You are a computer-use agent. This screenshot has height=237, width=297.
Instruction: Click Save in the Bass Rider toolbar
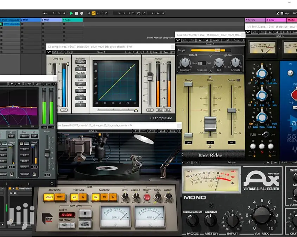[x=236, y=40]
